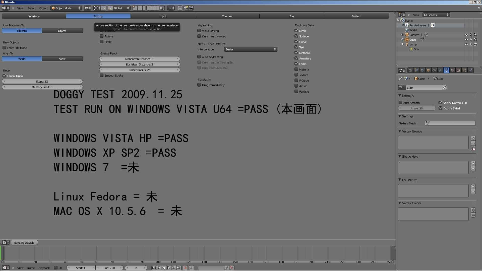This screenshot has width=482, height=271.
Task: Click the Save As Default button
Action: [24, 243]
